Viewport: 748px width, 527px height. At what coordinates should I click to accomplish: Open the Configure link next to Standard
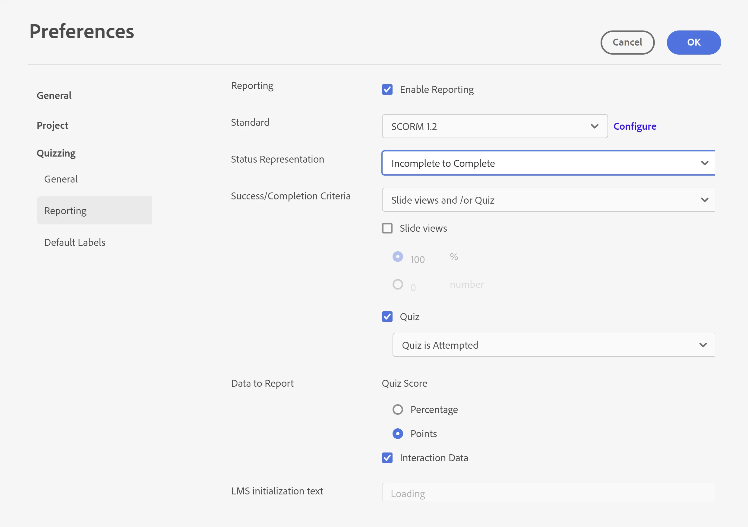(634, 126)
